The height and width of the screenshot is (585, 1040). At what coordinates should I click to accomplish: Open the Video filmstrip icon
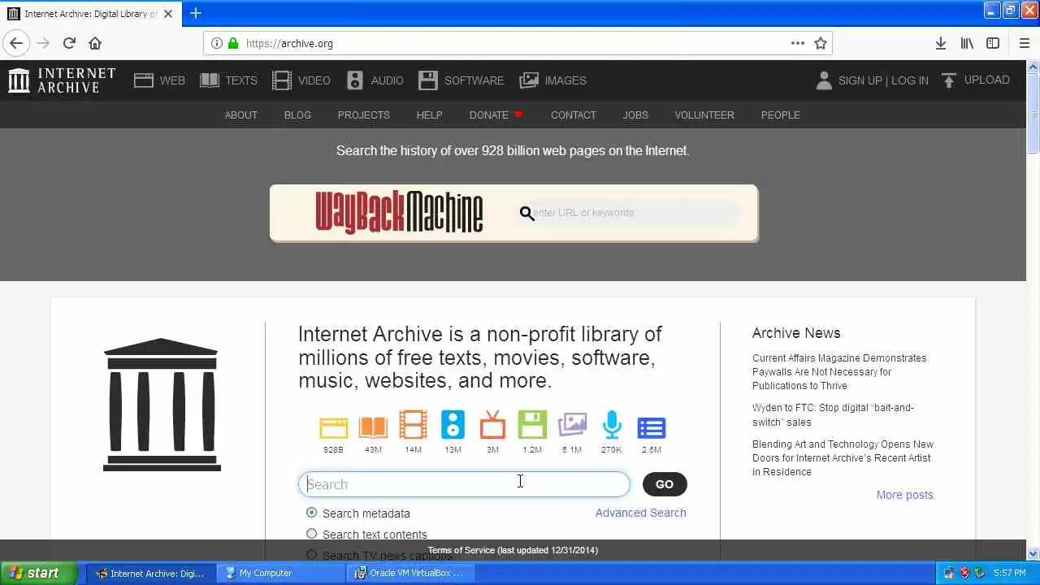pyautogui.click(x=282, y=80)
